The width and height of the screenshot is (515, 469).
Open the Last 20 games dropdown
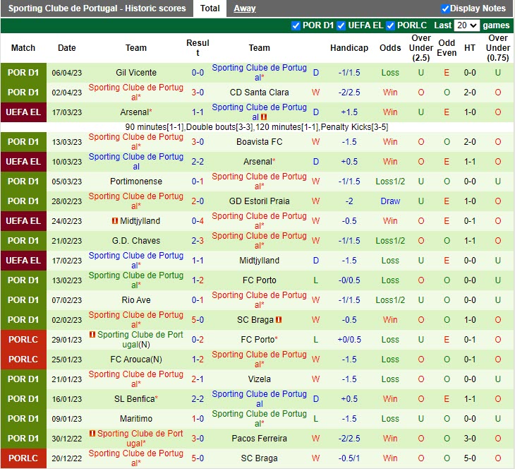[x=466, y=25]
